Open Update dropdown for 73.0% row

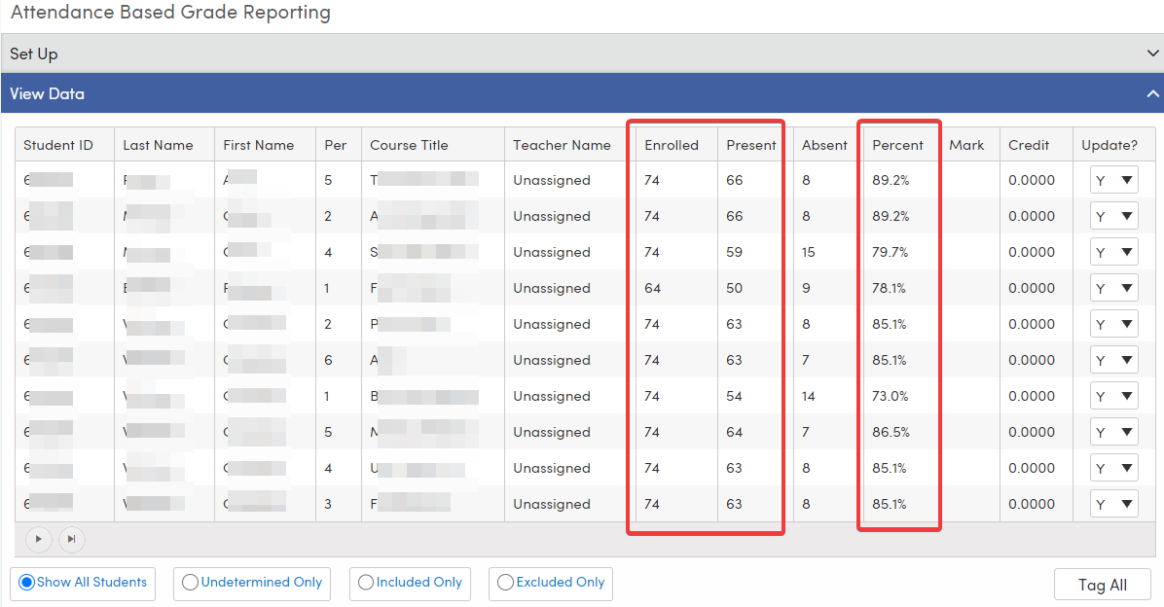click(1113, 396)
